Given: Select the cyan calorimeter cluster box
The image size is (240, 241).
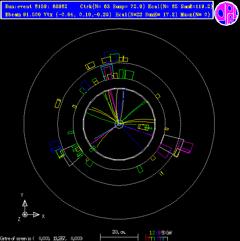Looking at the screenshot, I should coord(107,72).
